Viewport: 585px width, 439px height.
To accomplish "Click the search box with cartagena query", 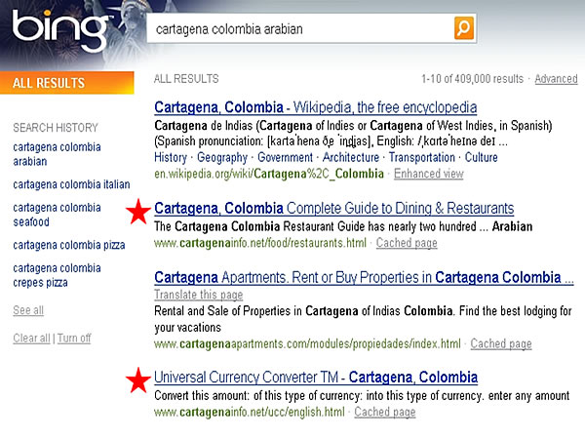I will (x=302, y=29).
